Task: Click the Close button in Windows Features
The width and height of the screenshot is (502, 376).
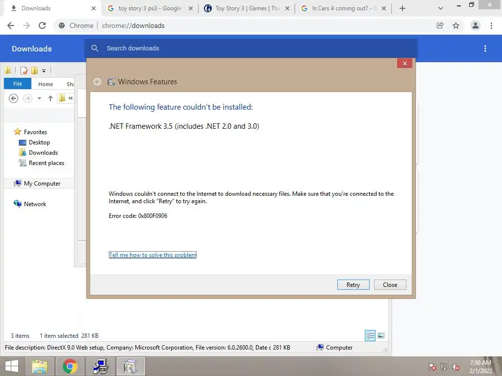Action: pos(390,284)
